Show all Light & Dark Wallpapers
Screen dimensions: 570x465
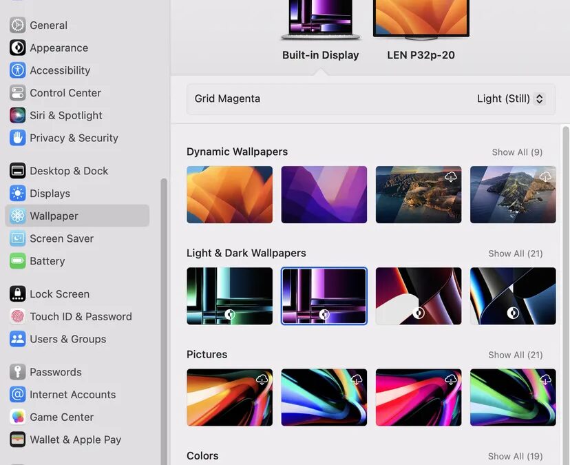(x=515, y=254)
